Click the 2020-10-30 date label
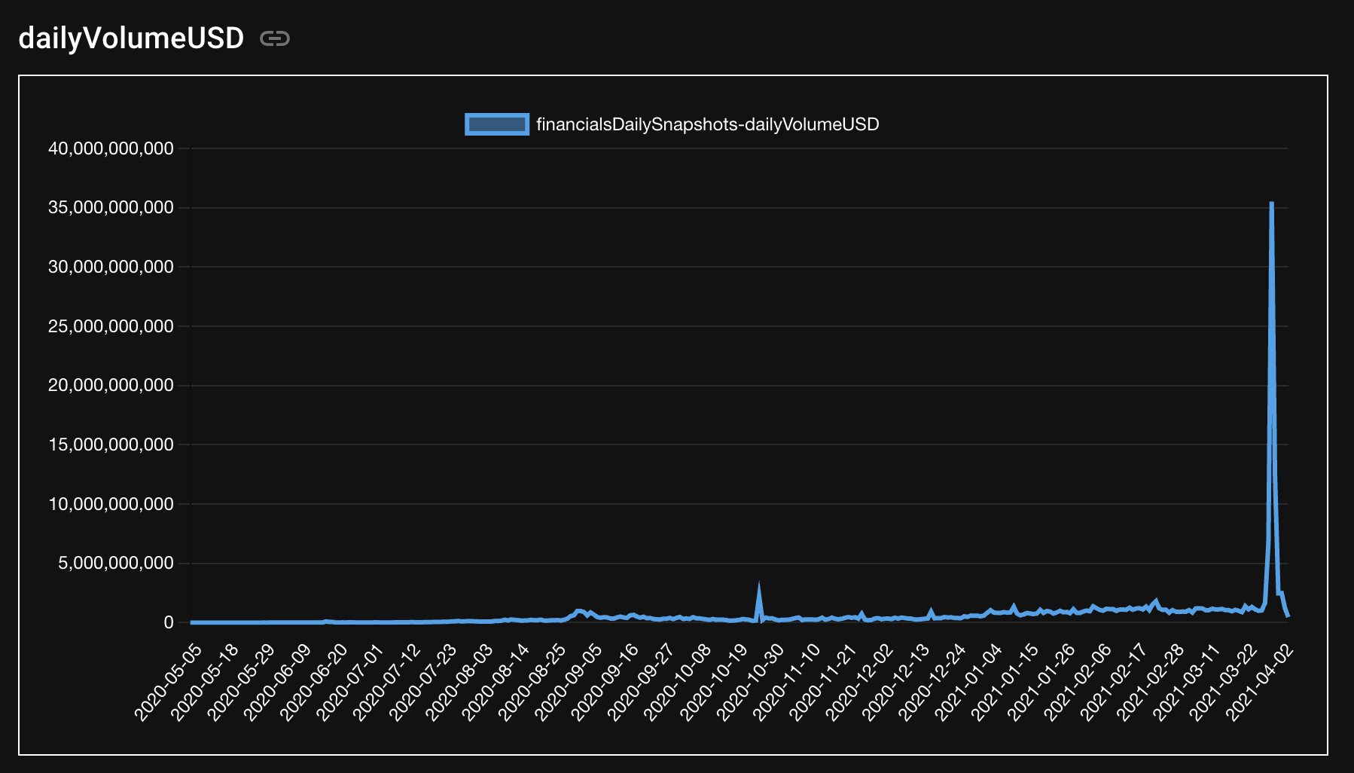The width and height of the screenshot is (1354, 773). [750, 682]
